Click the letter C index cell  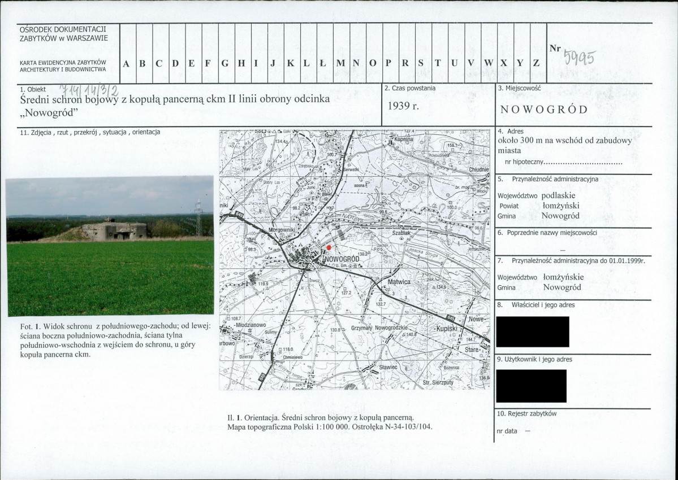(161, 53)
